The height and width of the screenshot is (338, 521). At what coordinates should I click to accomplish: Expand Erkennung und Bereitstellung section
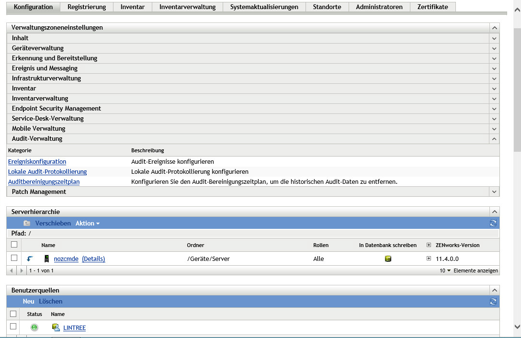(x=494, y=58)
